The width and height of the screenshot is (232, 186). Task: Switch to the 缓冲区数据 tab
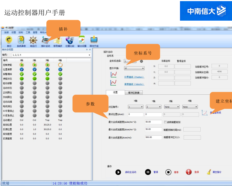pos(134,92)
